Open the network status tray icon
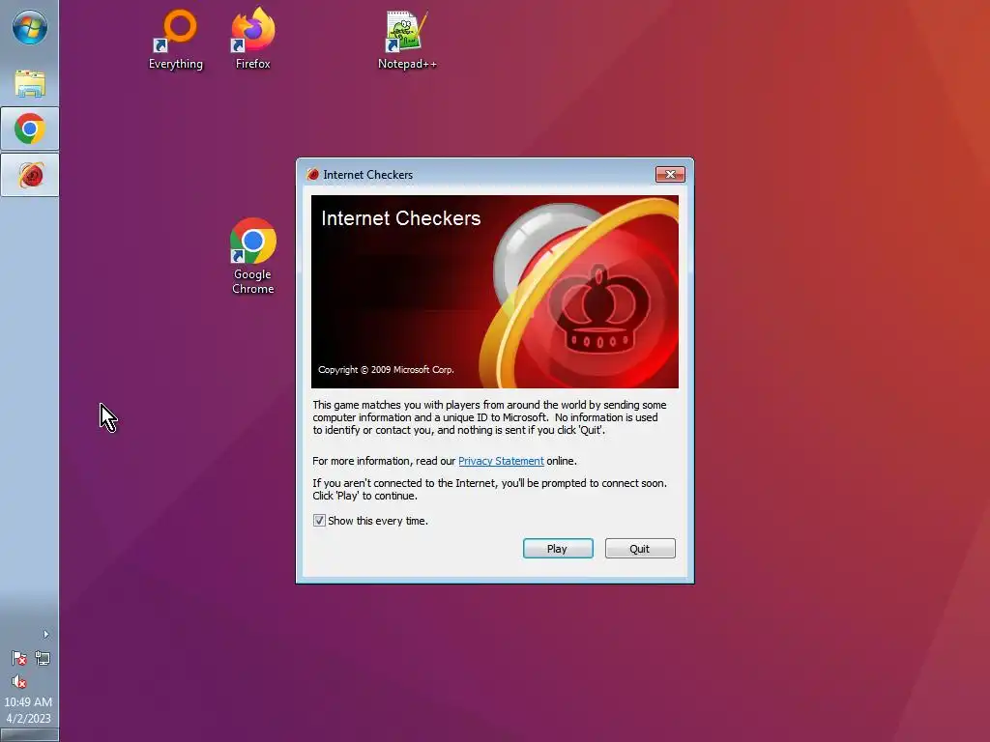Image resolution: width=990 pixels, height=742 pixels. point(43,659)
